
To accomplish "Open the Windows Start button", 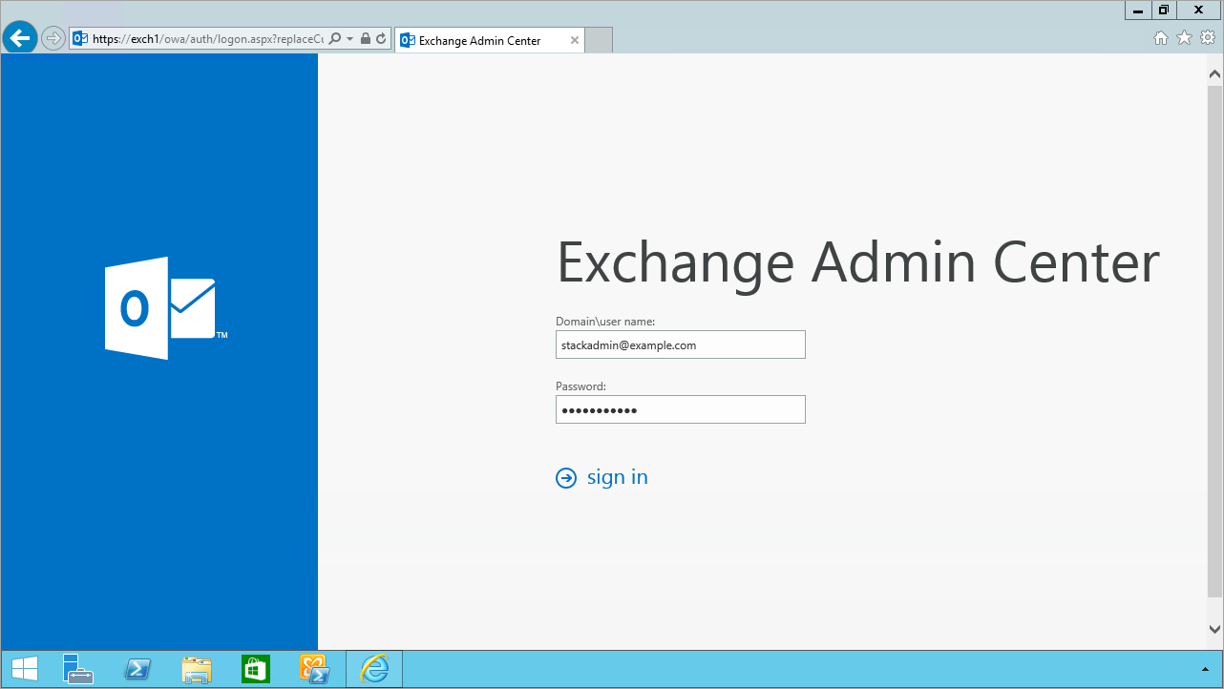I will (25, 669).
